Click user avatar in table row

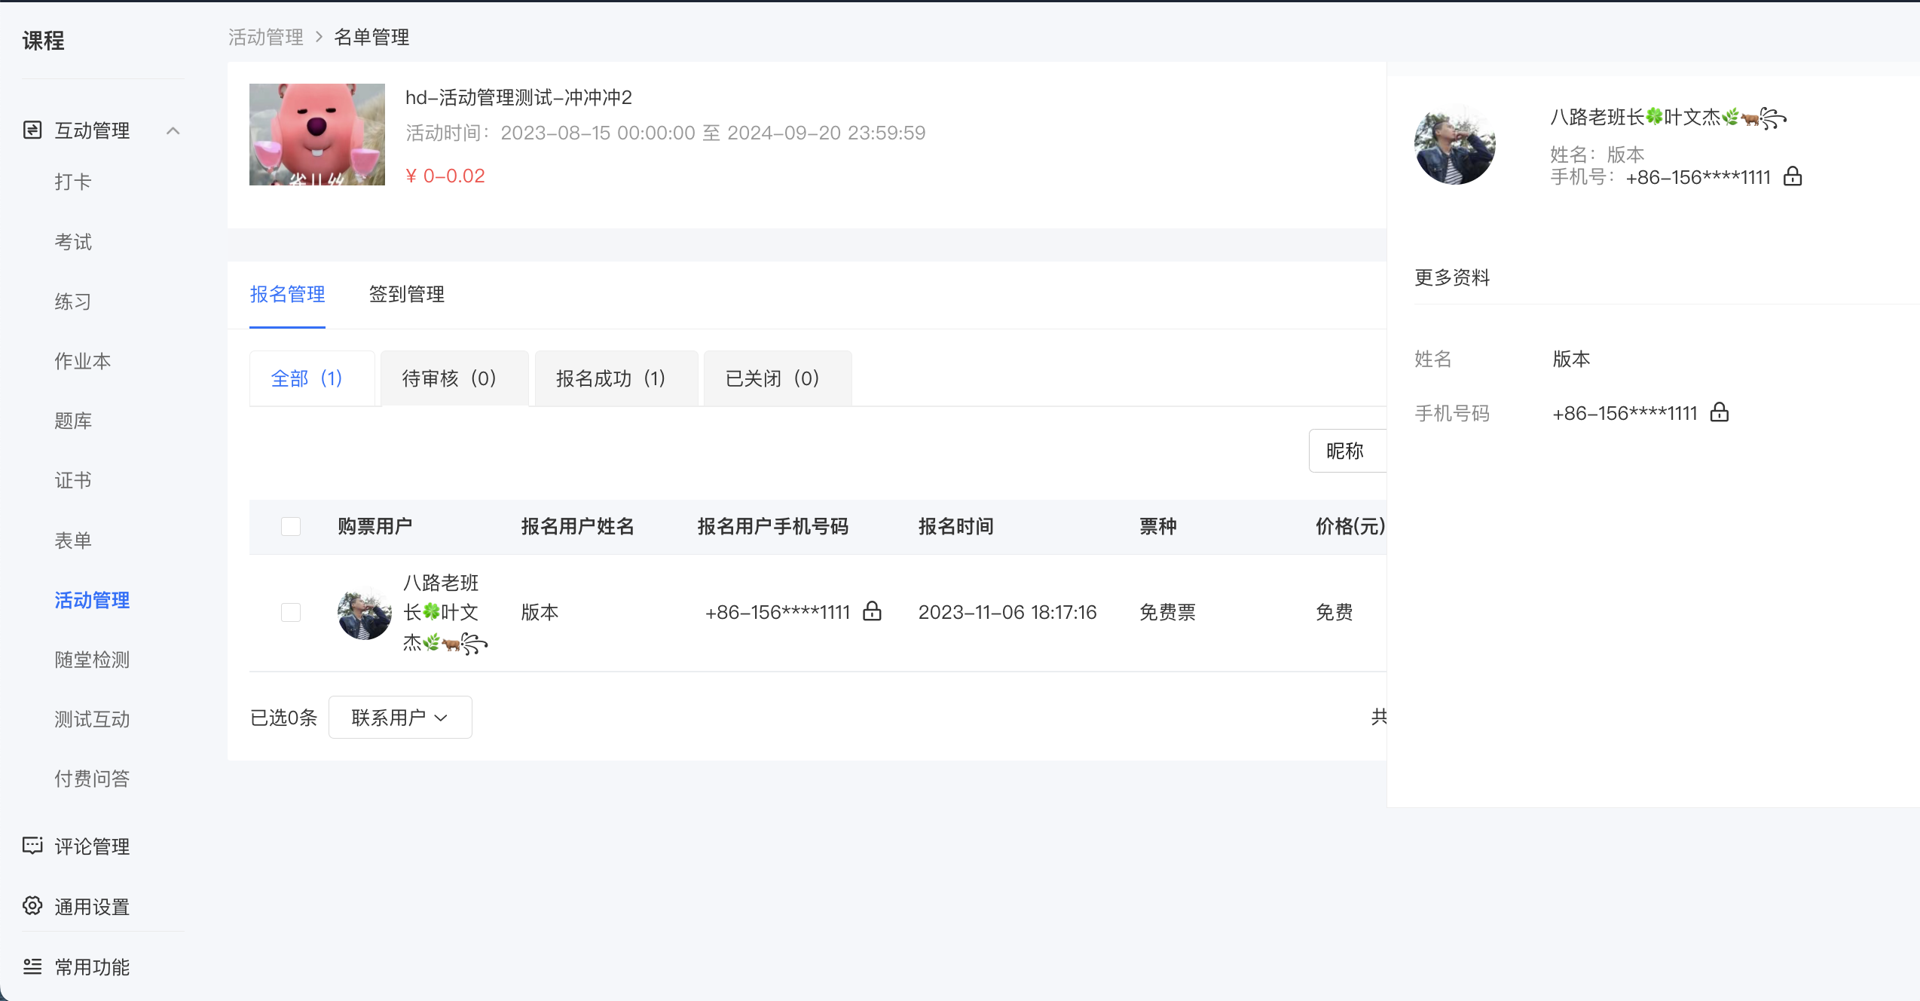(365, 614)
